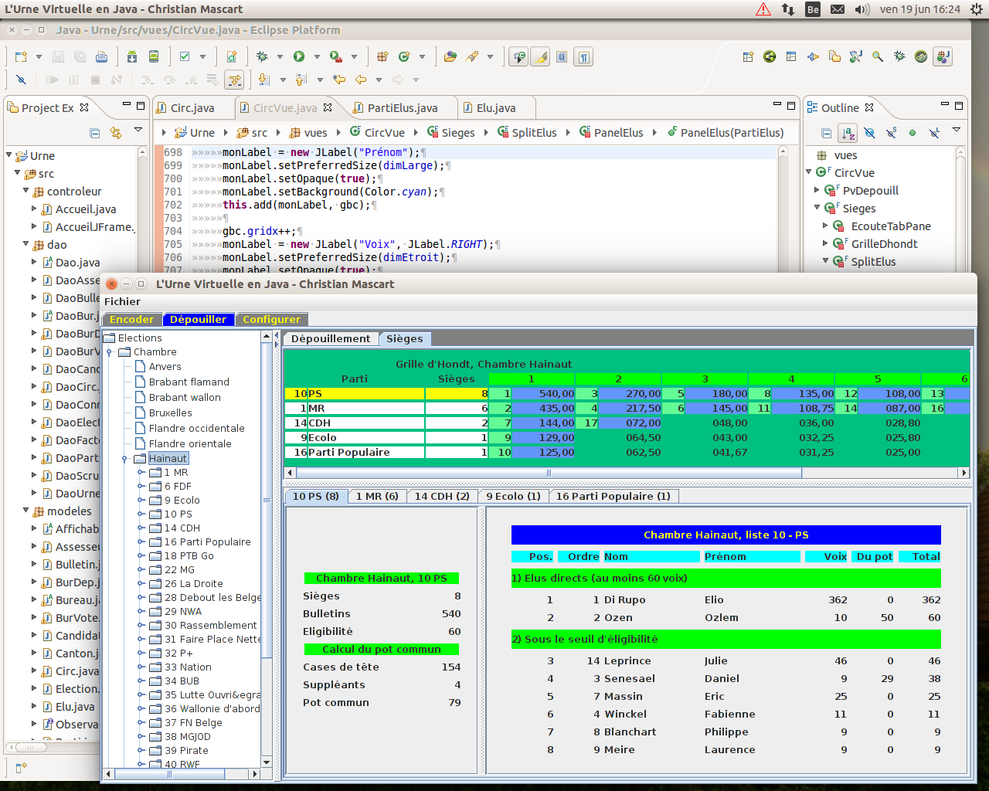Open the network indicator in top panel
Viewport: 989px width, 791px height.
tap(787, 9)
